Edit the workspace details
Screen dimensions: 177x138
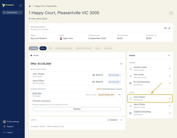[x=167, y=28]
